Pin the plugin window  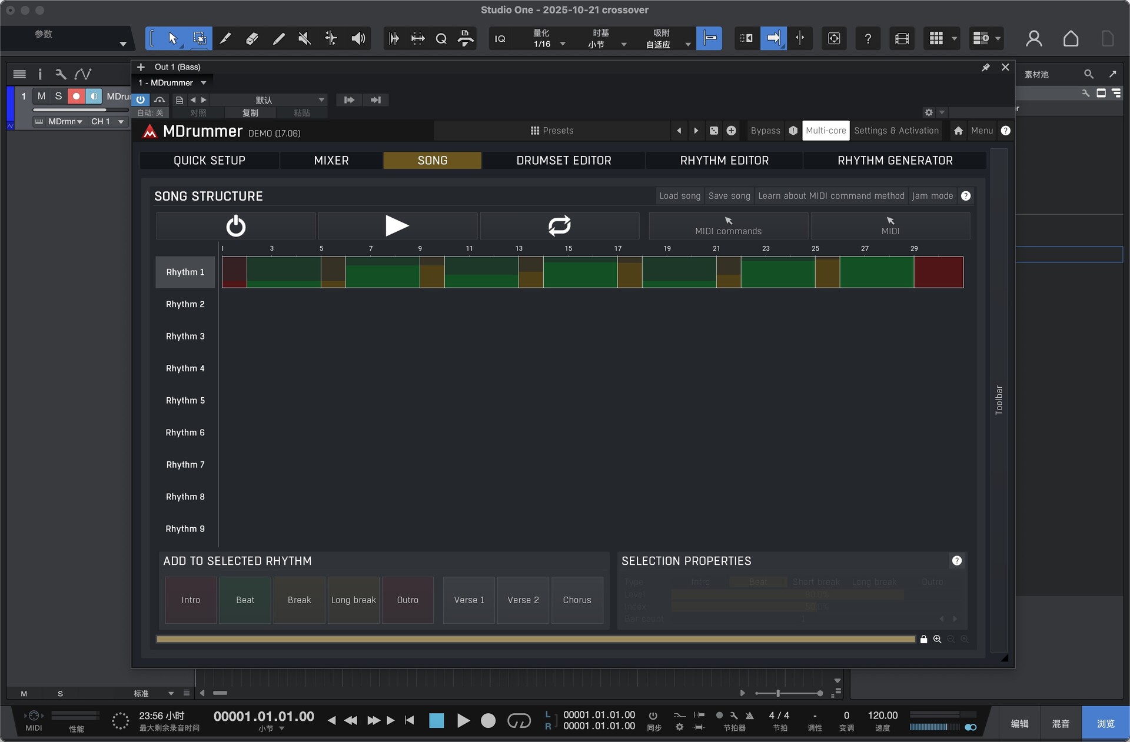(x=986, y=68)
